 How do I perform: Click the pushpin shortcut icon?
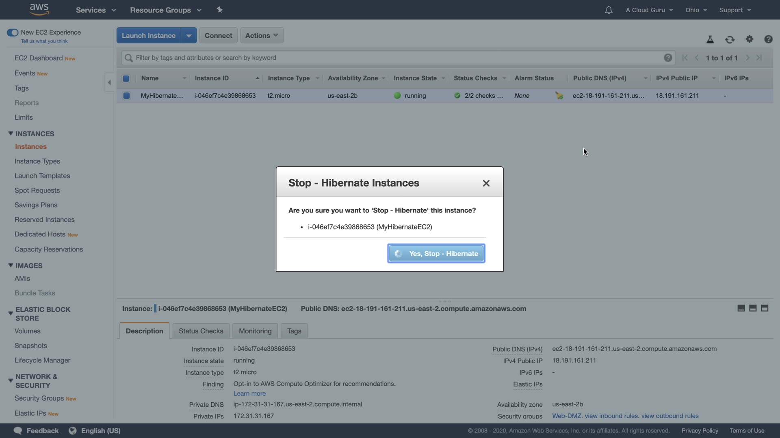tap(220, 10)
